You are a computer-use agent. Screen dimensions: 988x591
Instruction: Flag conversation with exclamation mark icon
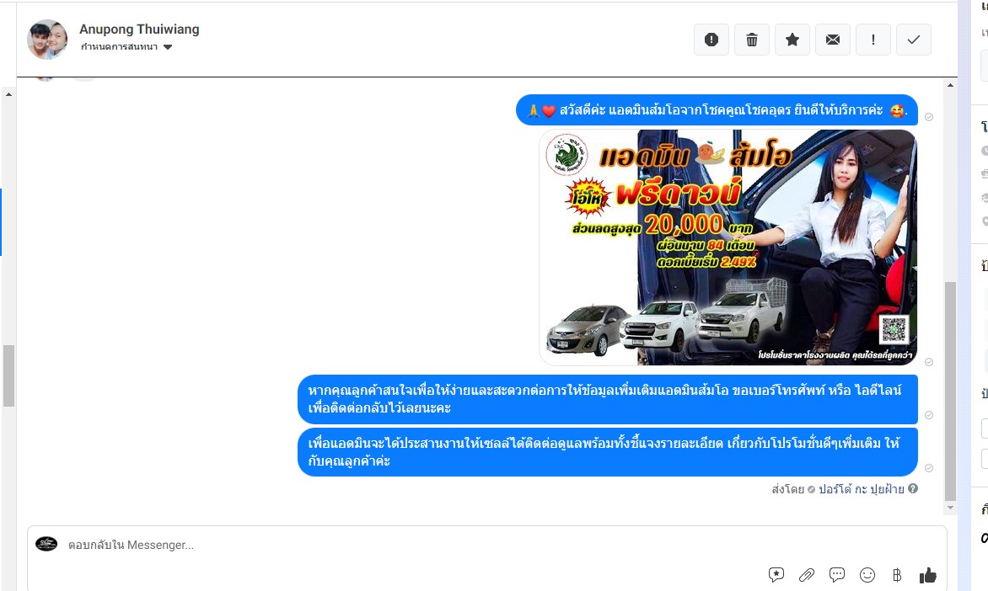coord(873,40)
